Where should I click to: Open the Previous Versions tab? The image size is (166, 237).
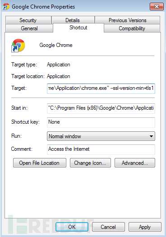click(128, 20)
